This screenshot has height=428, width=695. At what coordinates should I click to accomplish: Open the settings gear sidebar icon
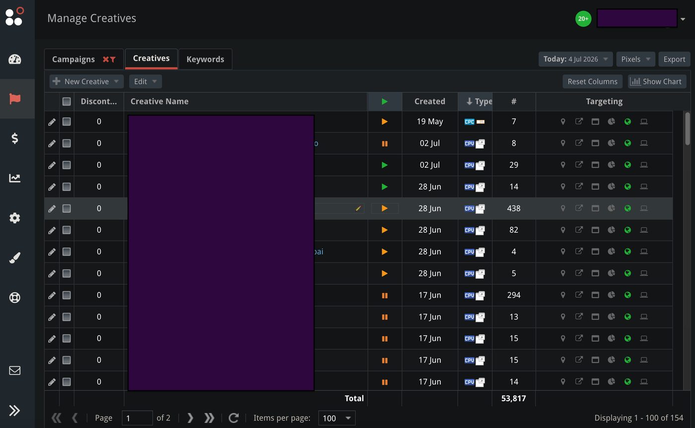15,218
